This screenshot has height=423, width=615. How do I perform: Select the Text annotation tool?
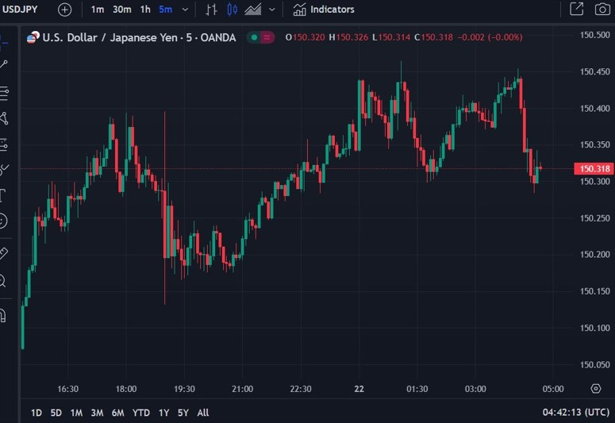coord(3,195)
